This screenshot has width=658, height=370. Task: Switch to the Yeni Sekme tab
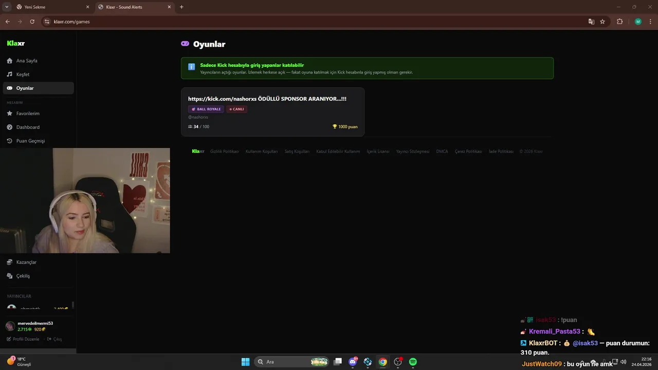pyautogui.click(x=53, y=7)
